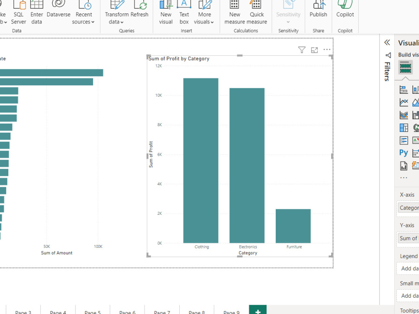Refresh the queries

140,10
